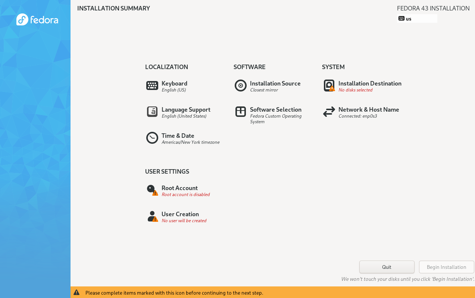Open Software Selection via its icon
475x298 pixels.
240,112
